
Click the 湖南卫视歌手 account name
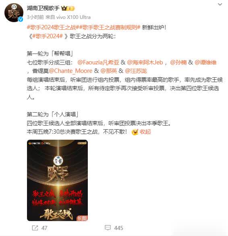pyautogui.click(x=43, y=8)
